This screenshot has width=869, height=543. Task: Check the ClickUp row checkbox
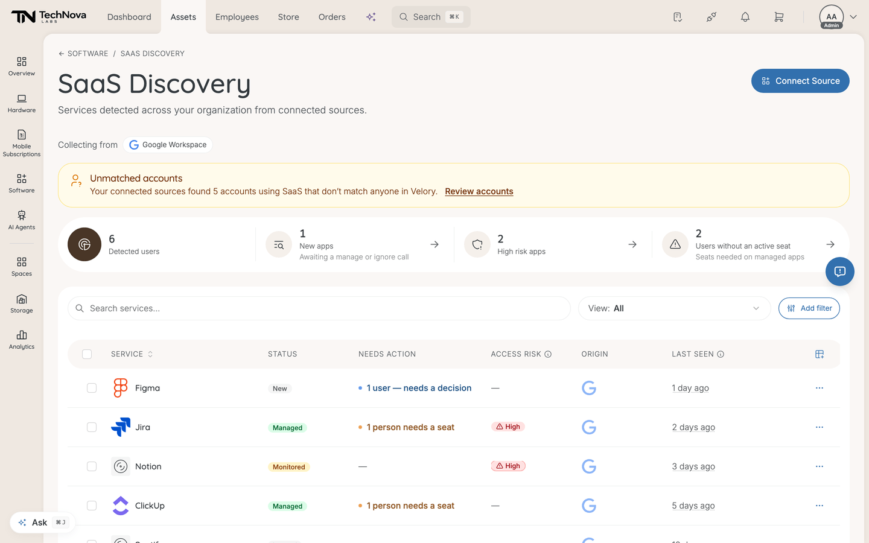(x=92, y=506)
